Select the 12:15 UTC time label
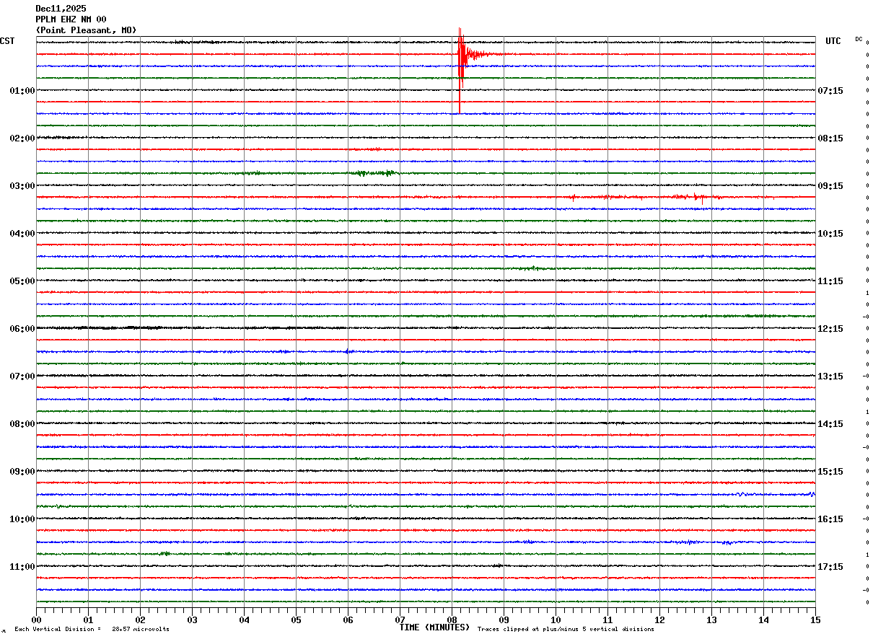 pos(830,329)
